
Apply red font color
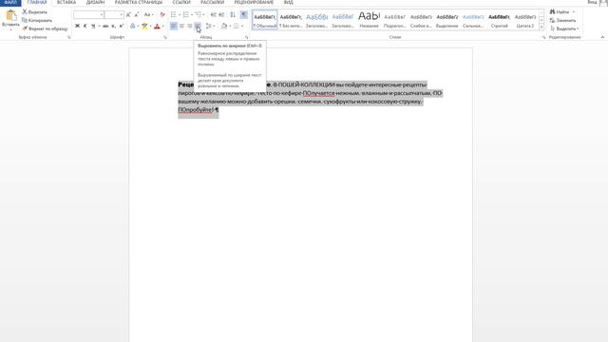(x=157, y=26)
